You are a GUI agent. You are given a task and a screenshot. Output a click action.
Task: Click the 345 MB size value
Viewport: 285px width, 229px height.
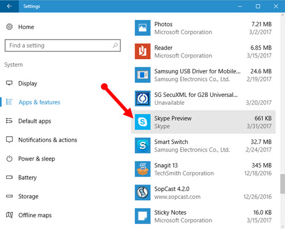point(262,165)
